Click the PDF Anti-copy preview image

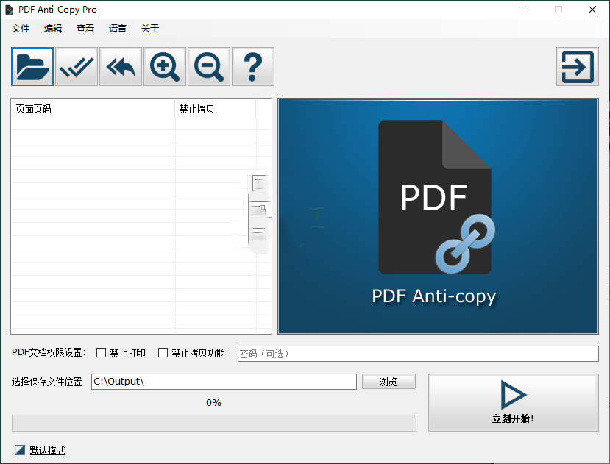[438, 216]
